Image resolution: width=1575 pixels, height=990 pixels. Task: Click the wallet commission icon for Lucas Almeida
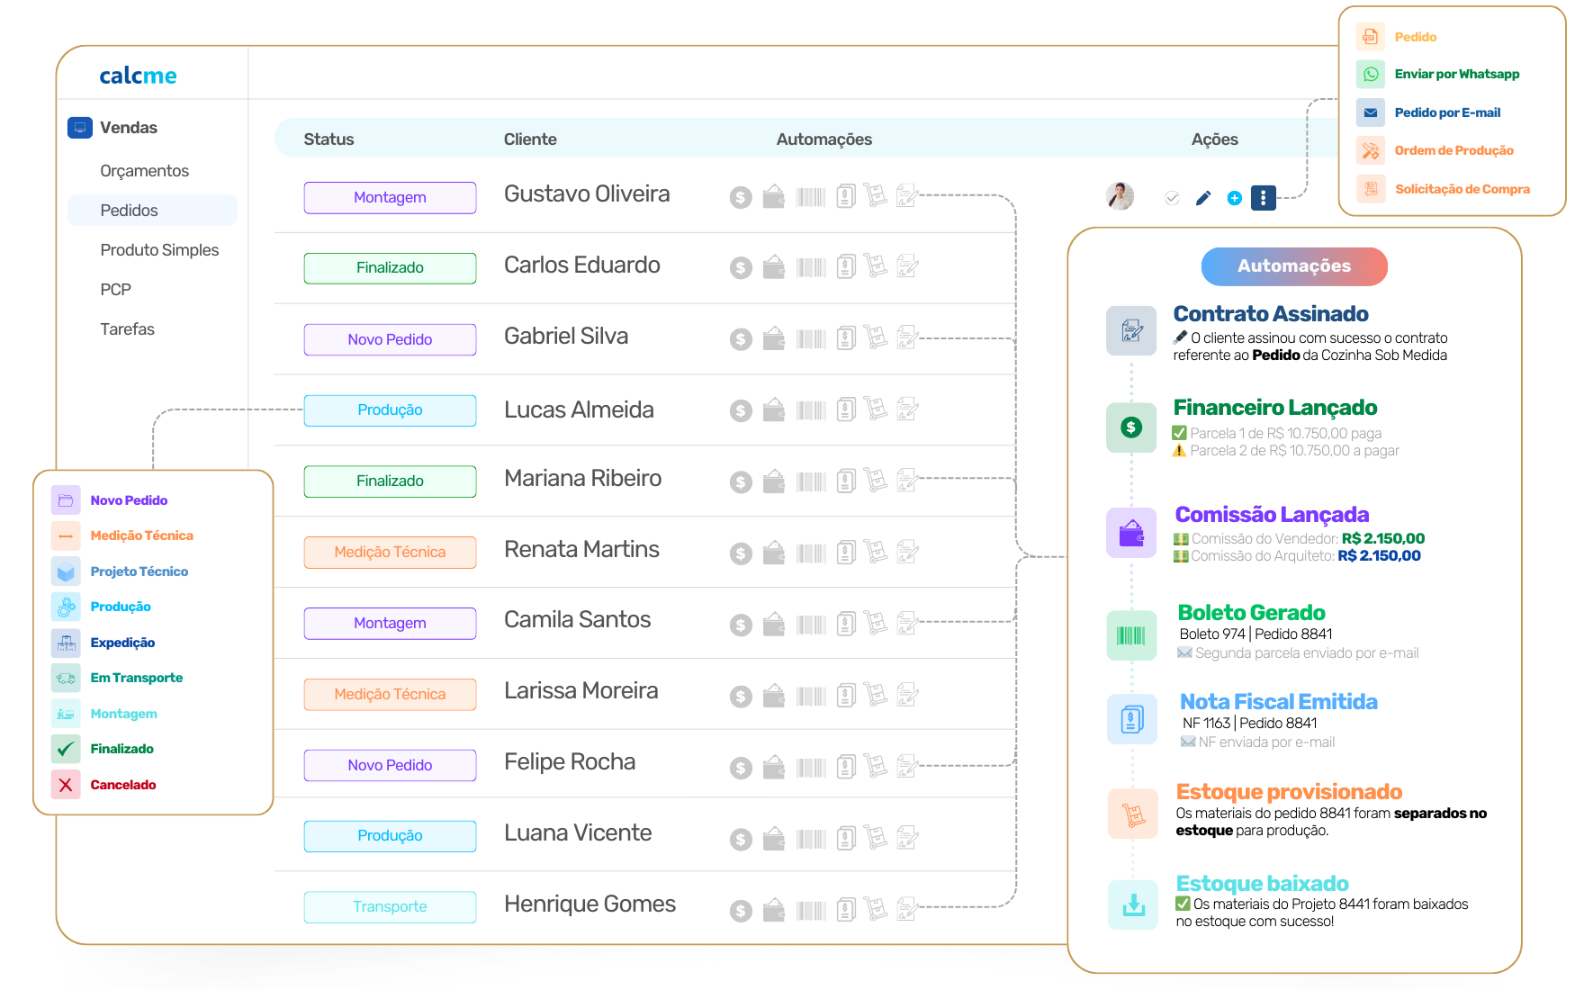[x=774, y=410]
